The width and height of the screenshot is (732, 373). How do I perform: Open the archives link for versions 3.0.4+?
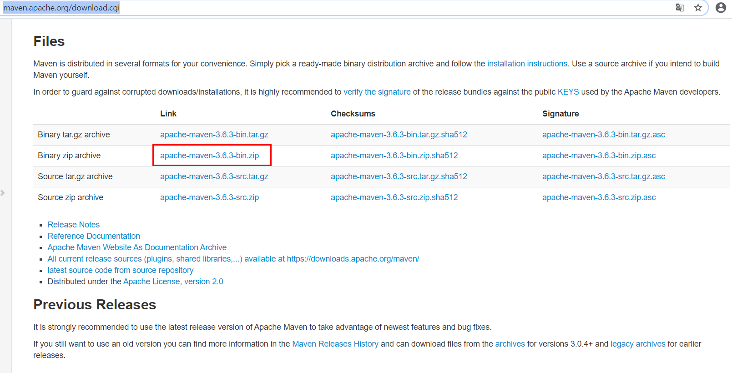click(x=510, y=344)
